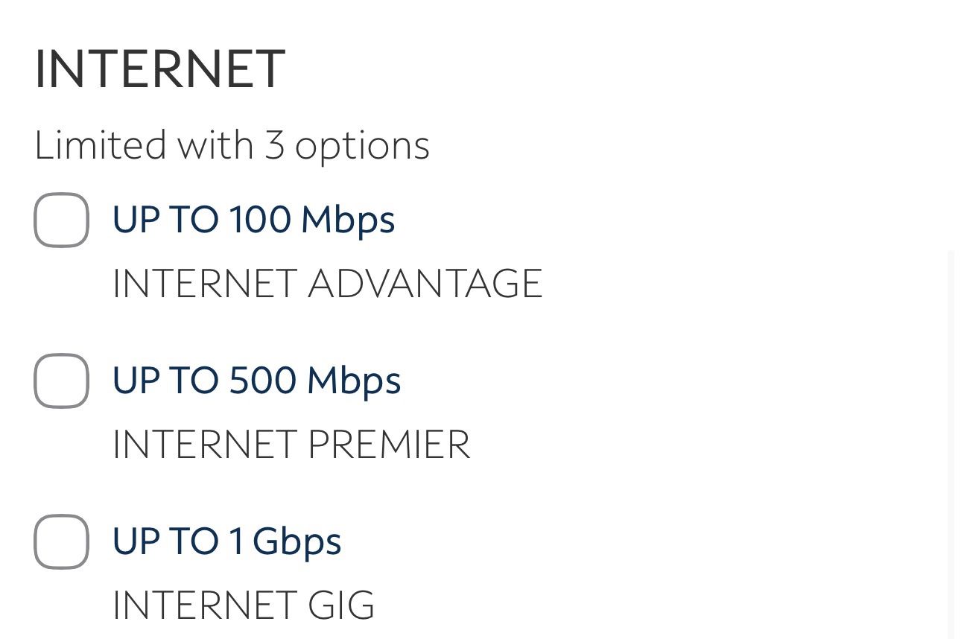Image resolution: width=961 pixels, height=639 pixels.
Task: Tick the UP TO 1 Gbps checkbox
Action: (61, 541)
